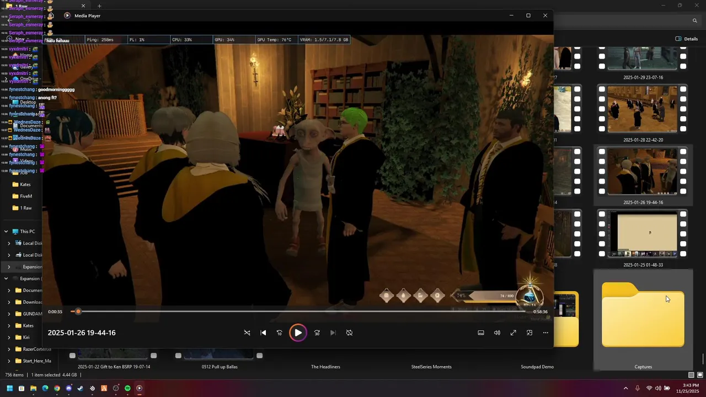Click the 0:00:35 elapsed time label

pyautogui.click(x=55, y=312)
